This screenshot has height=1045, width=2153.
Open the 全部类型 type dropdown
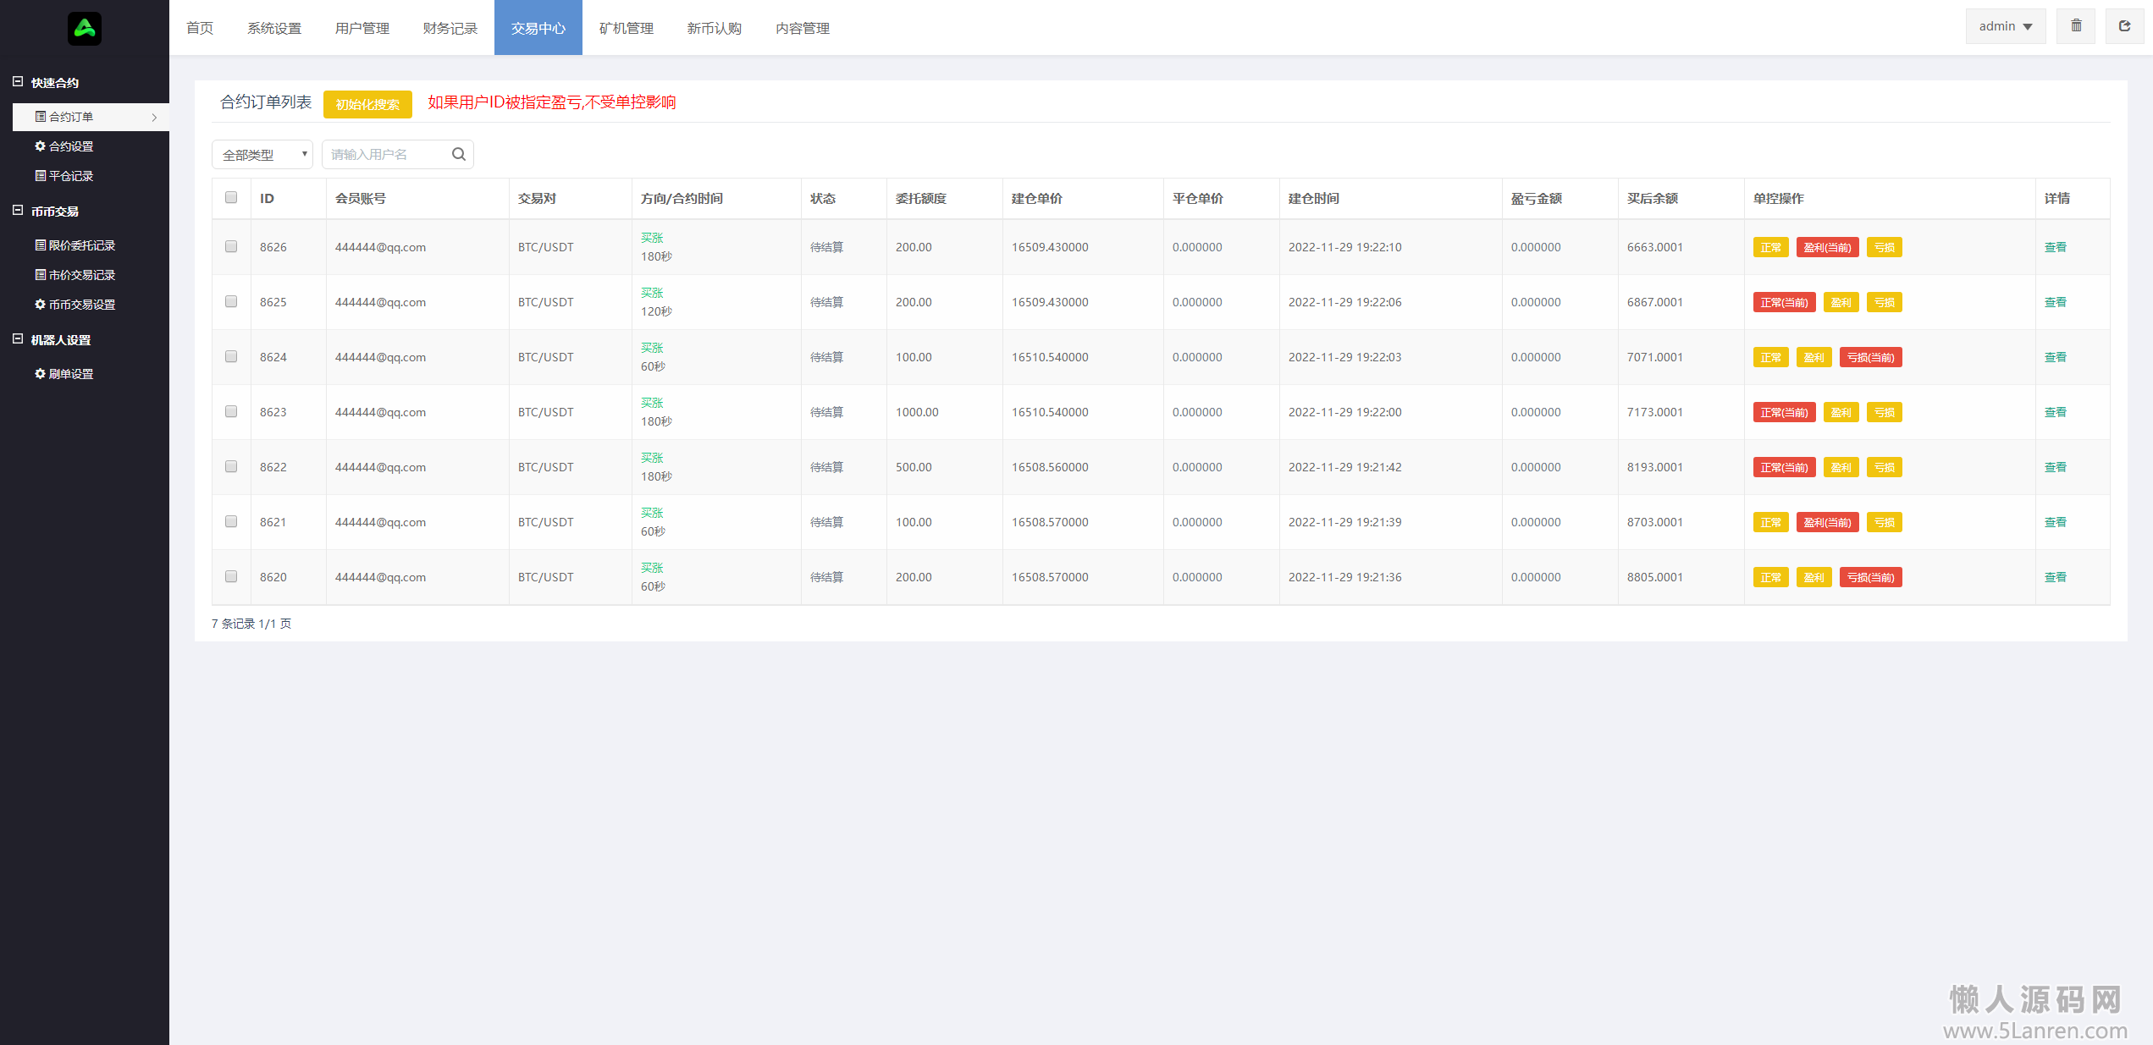pyautogui.click(x=262, y=155)
